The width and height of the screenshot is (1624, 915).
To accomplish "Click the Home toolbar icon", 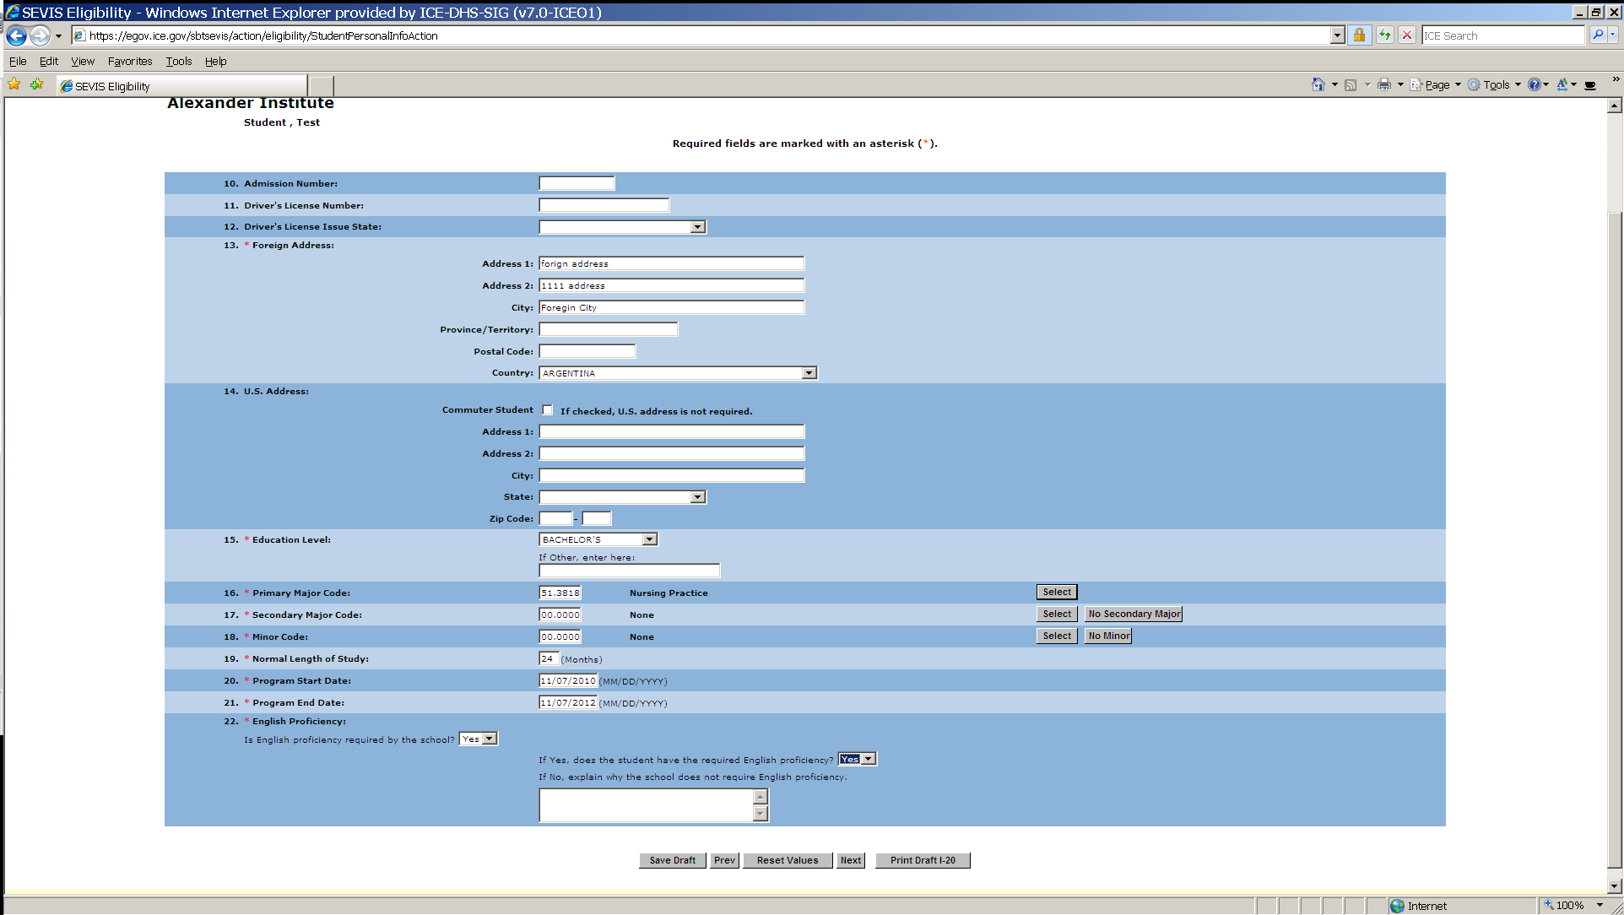I will pos(1318,84).
